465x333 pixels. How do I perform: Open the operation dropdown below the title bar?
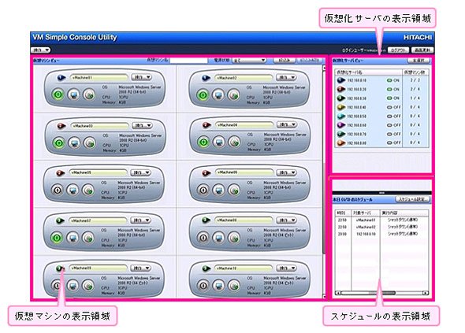[x=41, y=50]
